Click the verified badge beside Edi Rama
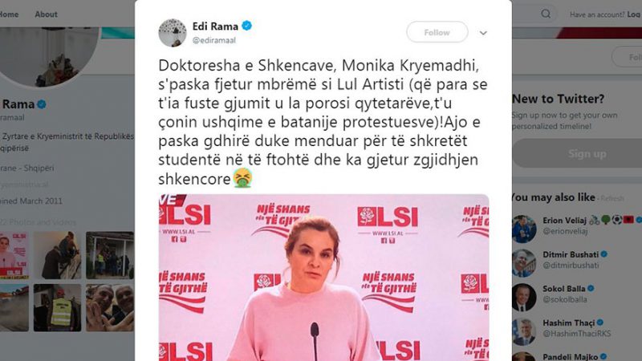 click(x=246, y=26)
